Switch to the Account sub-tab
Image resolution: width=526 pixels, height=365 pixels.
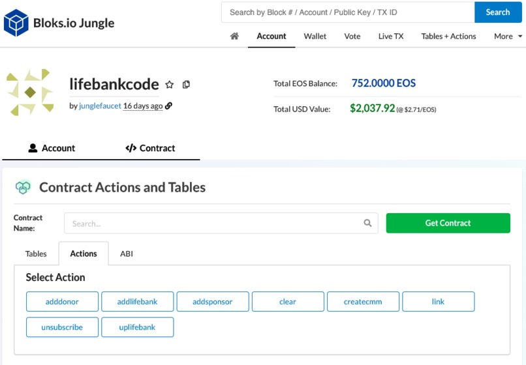tap(52, 148)
